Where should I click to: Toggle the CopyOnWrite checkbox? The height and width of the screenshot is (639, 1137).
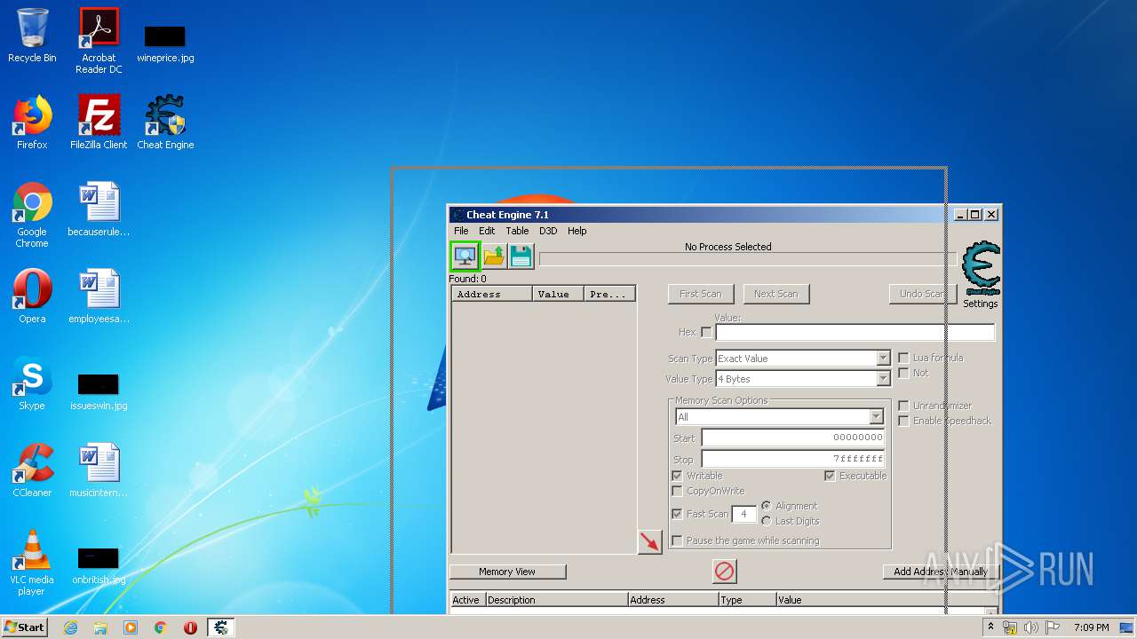click(677, 491)
